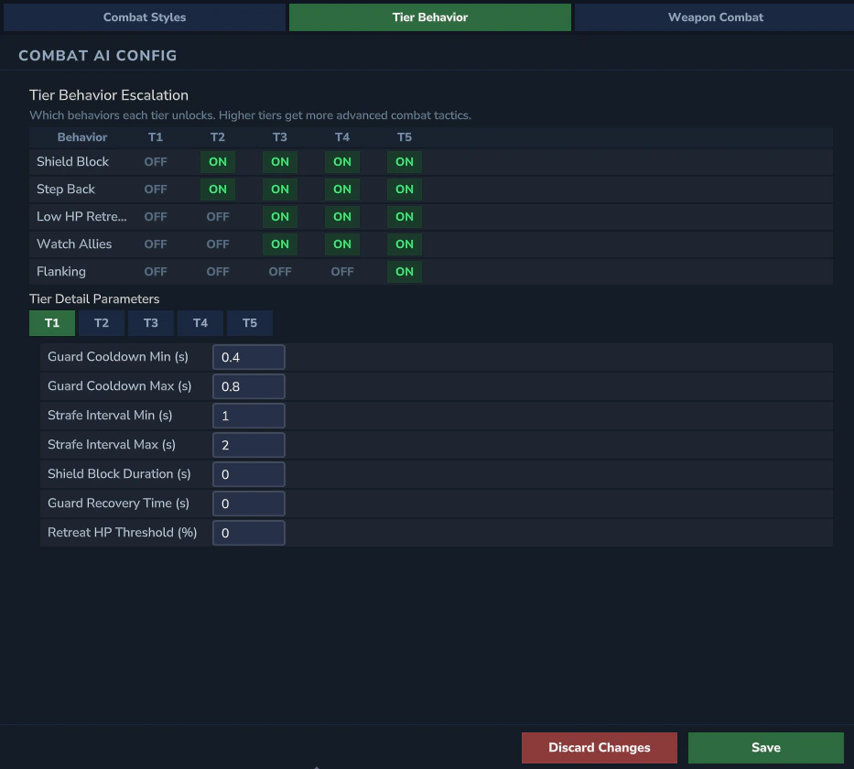Viewport: 854px width, 769px height.
Task: Toggle Shield Block for tier T2
Action: tap(217, 161)
